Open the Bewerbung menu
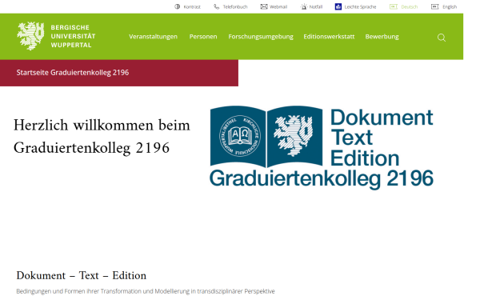Image resolution: width=480 pixels, height=300 pixels. 382,37
